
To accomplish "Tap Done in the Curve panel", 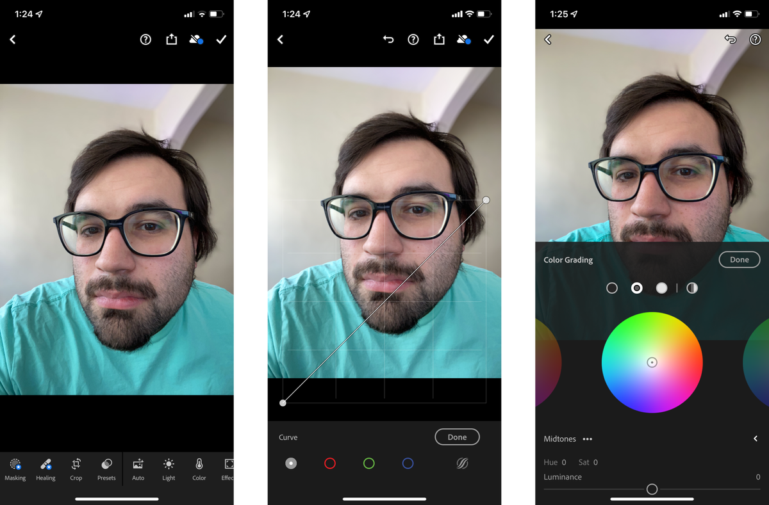I will 457,437.
